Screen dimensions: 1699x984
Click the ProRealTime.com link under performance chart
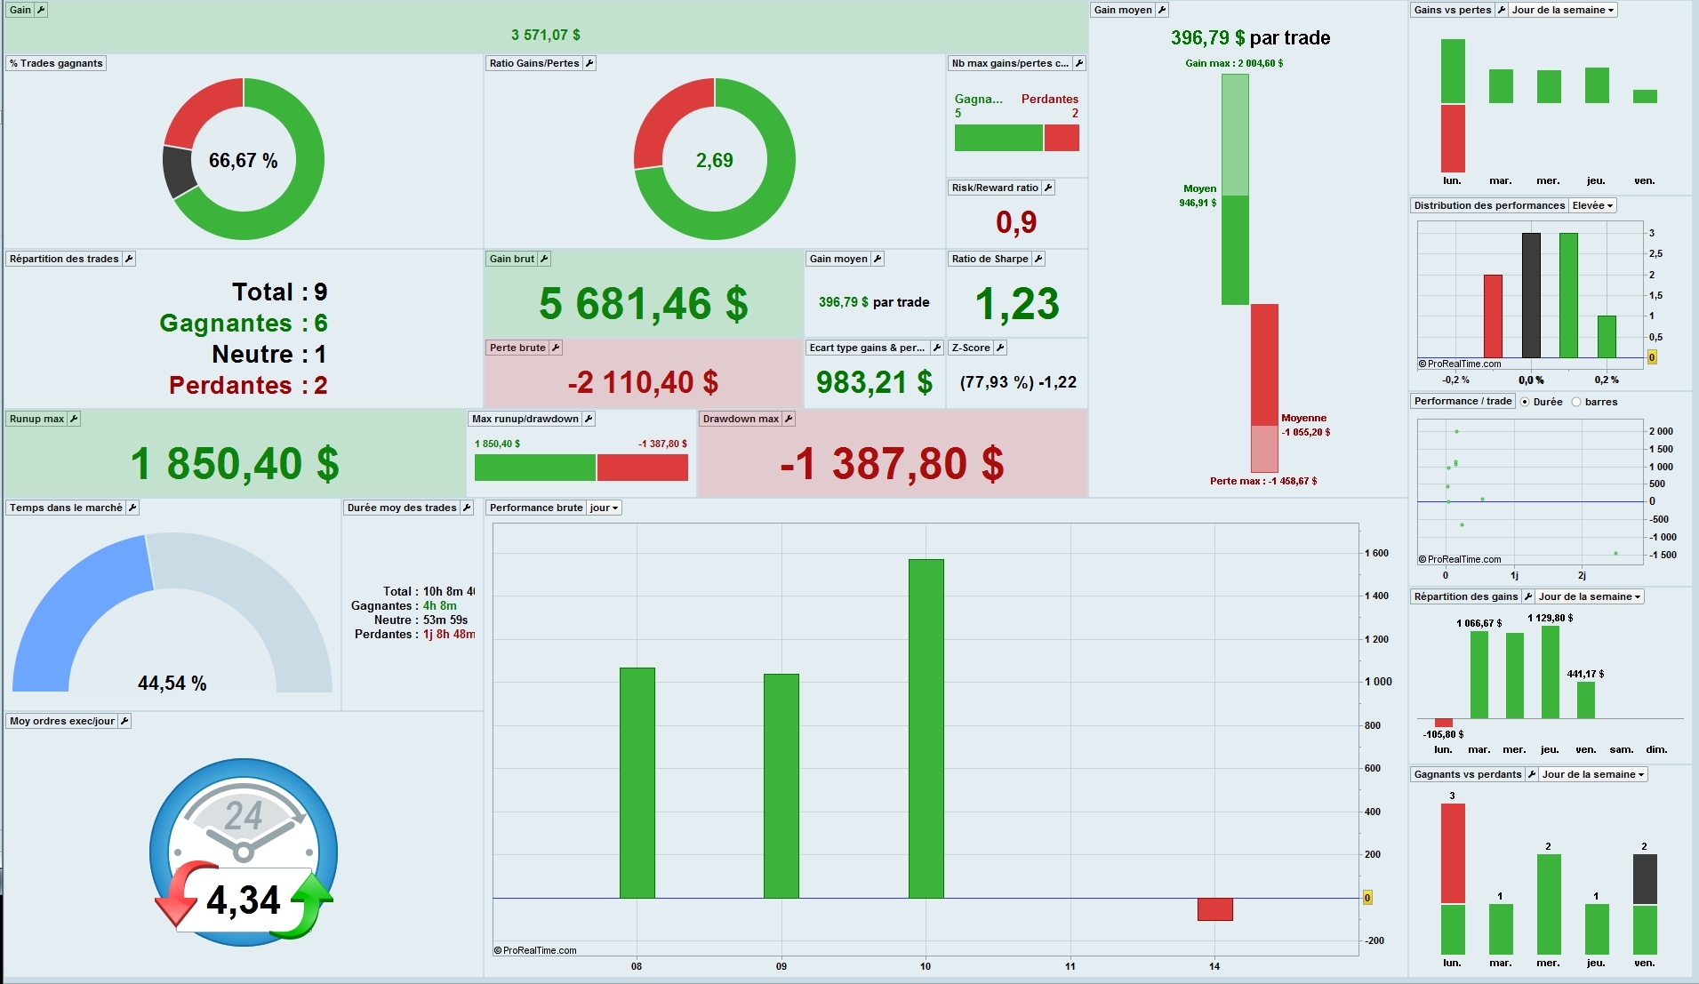535,950
